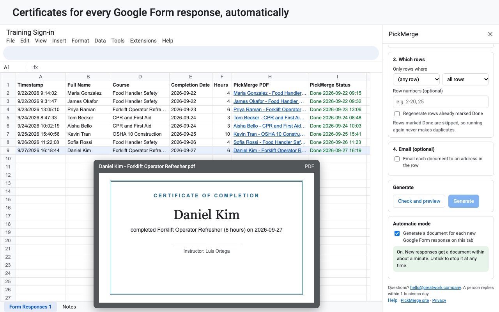This screenshot has width=499, height=312.
Task: Open the (any row) column dropdown
Action: (x=416, y=79)
